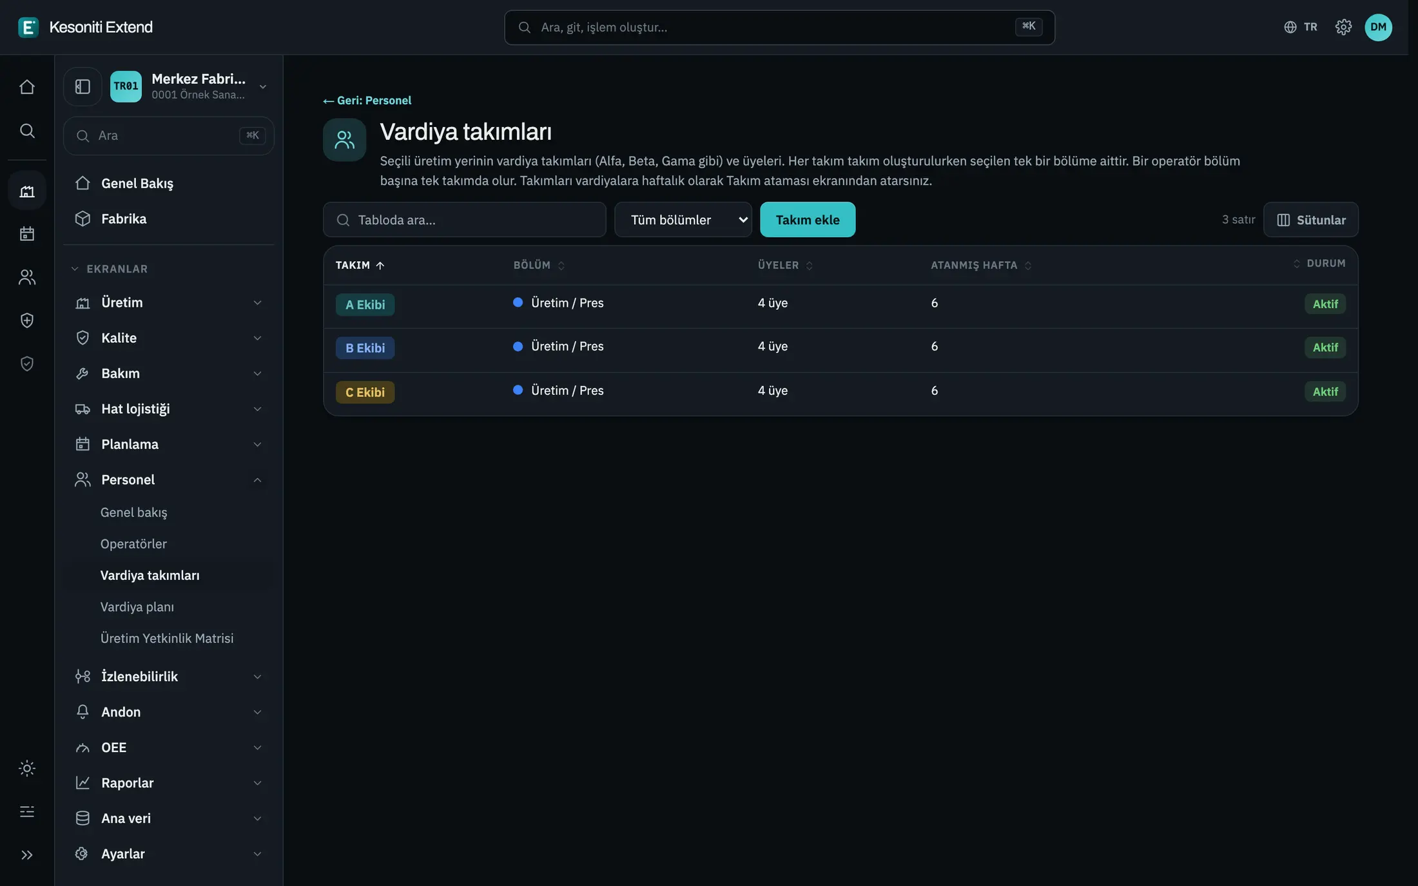
Task: Expand the rail with double-chevron icon
Action: point(27,855)
